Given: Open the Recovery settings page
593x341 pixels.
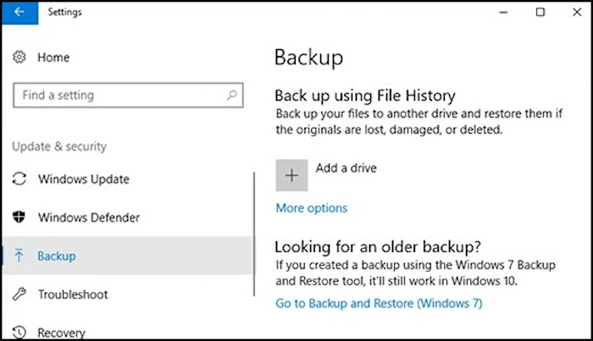Looking at the screenshot, I should click(61, 332).
